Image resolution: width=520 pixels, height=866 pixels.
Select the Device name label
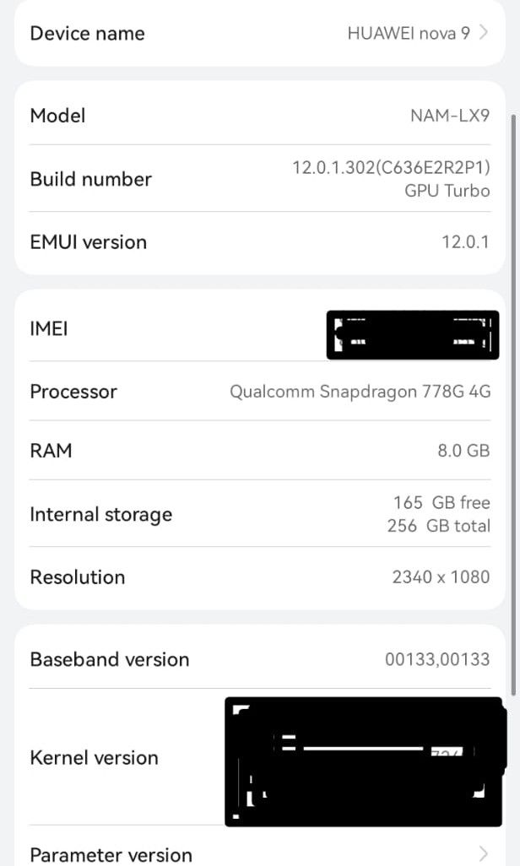point(87,33)
